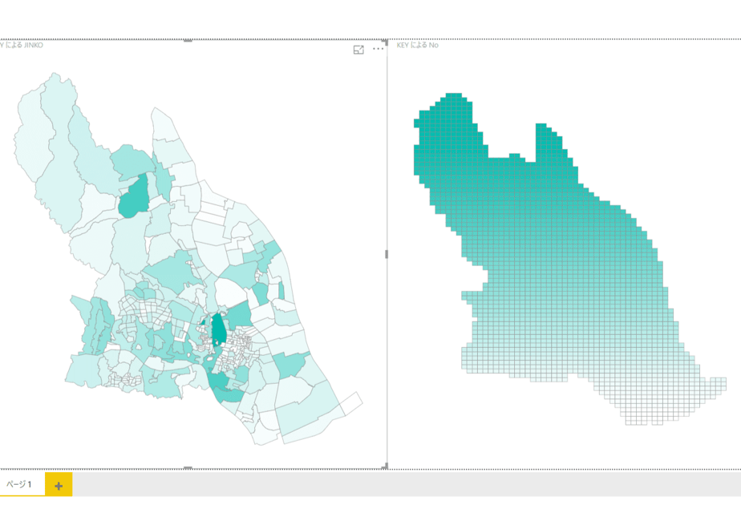Open the more options ellipsis menu
The height and width of the screenshot is (529, 741).
click(x=378, y=49)
